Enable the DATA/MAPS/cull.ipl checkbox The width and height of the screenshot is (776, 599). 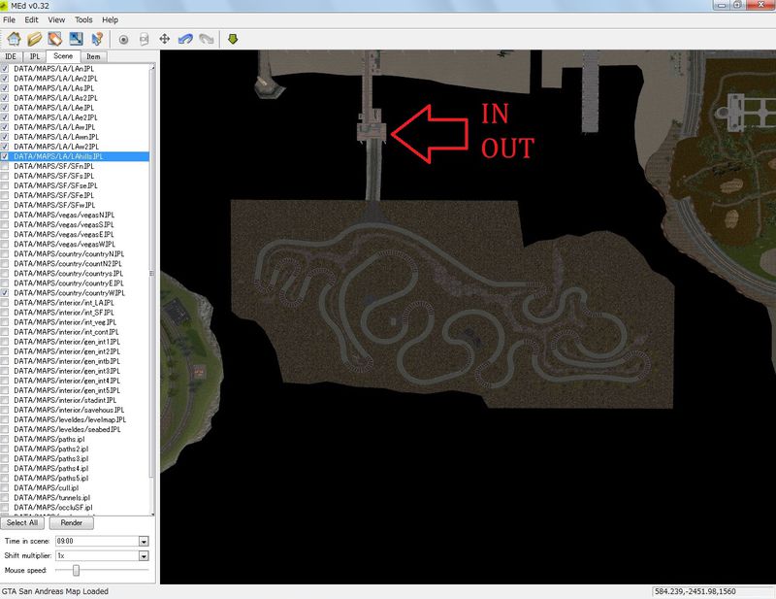click(5, 487)
